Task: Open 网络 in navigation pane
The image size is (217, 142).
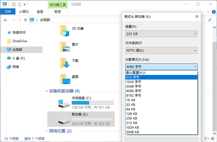Action: 13,67
